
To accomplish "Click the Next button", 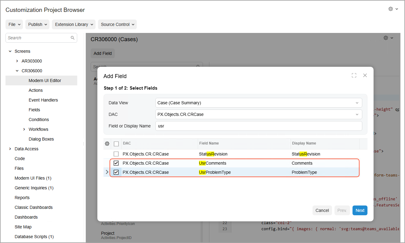I will 360,210.
